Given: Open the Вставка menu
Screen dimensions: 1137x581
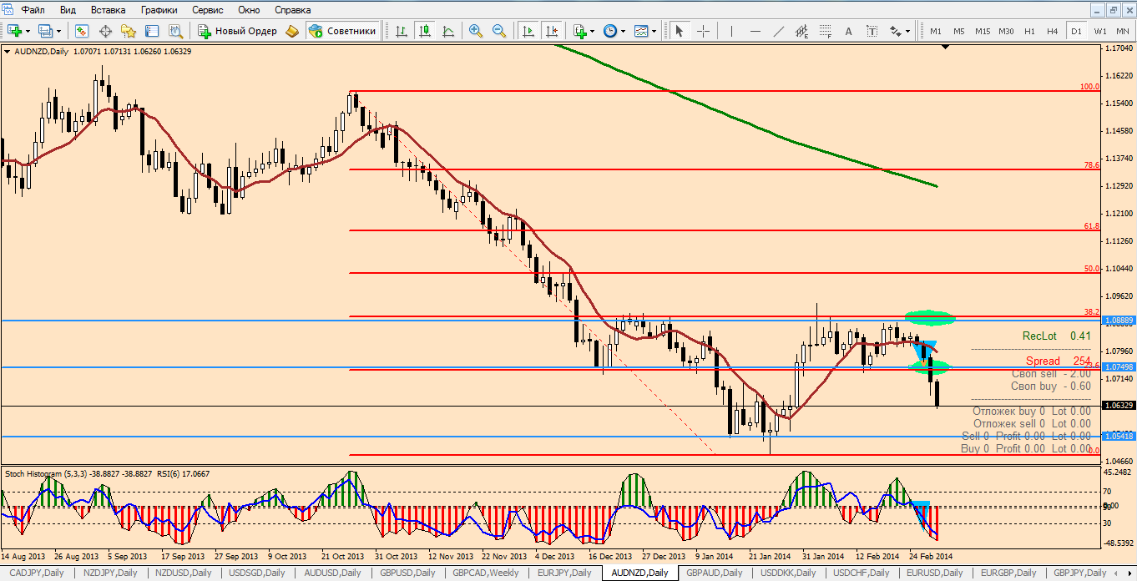Looking at the screenshot, I should 108,10.
